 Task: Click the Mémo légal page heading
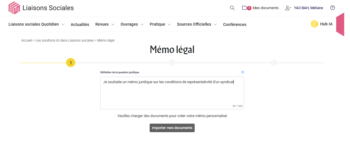[172, 50]
